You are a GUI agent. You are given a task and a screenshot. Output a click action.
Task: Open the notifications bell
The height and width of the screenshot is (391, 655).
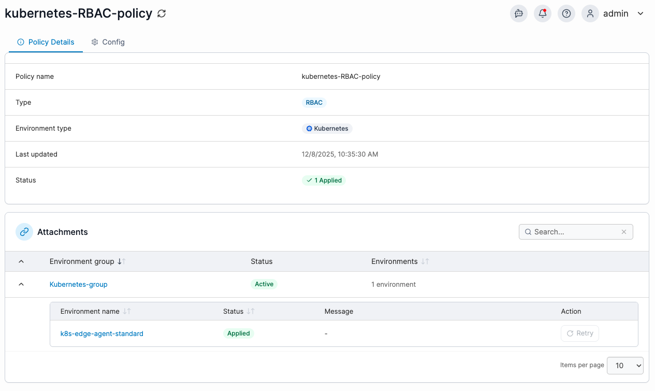pos(543,14)
